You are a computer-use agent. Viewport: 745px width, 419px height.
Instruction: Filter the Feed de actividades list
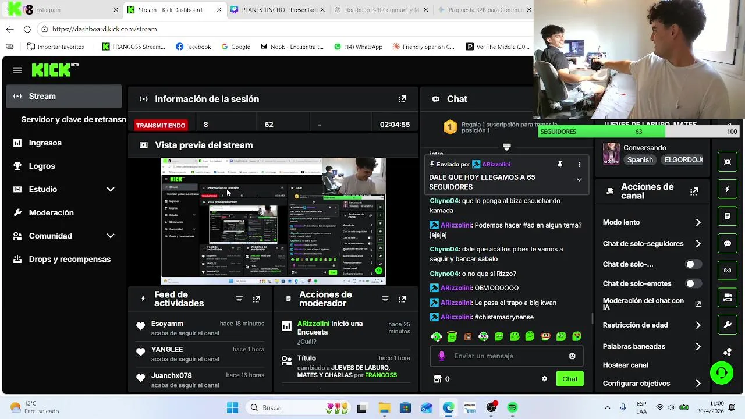pyautogui.click(x=239, y=299)
